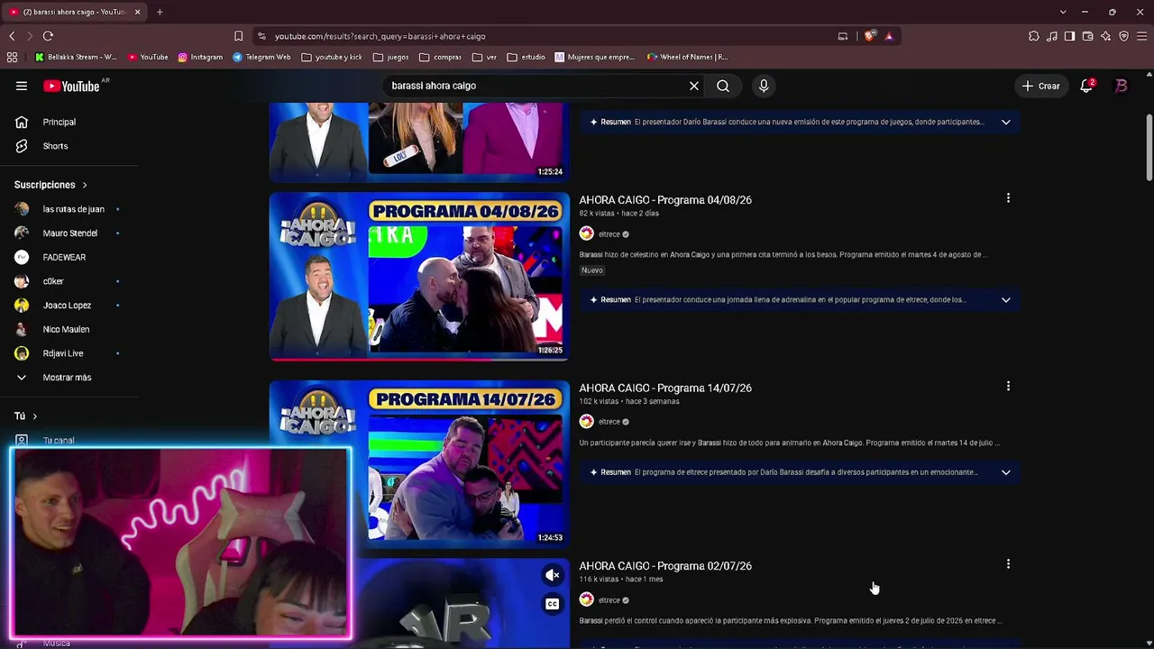Open Brave Rewards triangle icon
1154x649 pixels.
(889, 36)
